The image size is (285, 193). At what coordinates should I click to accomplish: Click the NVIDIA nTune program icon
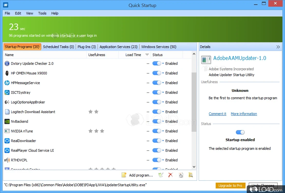point(7,131)
